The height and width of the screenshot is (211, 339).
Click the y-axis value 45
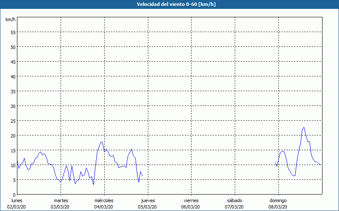coord(13,62)
